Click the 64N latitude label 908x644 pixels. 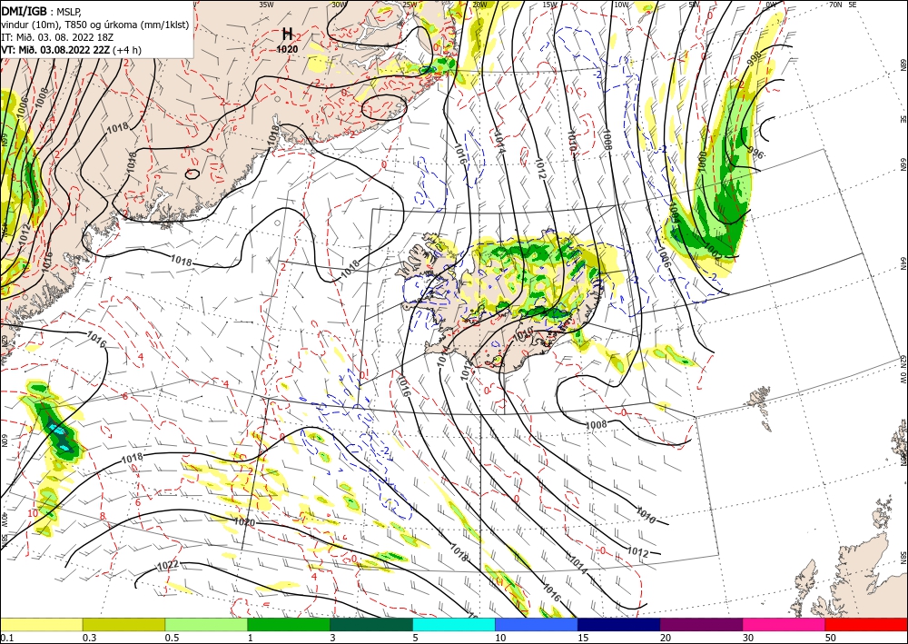click(x=903, y=263)
